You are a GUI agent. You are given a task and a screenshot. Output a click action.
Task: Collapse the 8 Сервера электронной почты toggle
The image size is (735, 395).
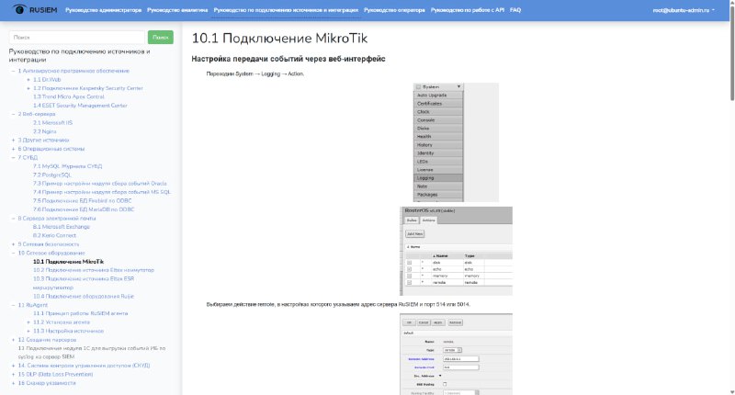pyautogui.click(x=13, y=219)
